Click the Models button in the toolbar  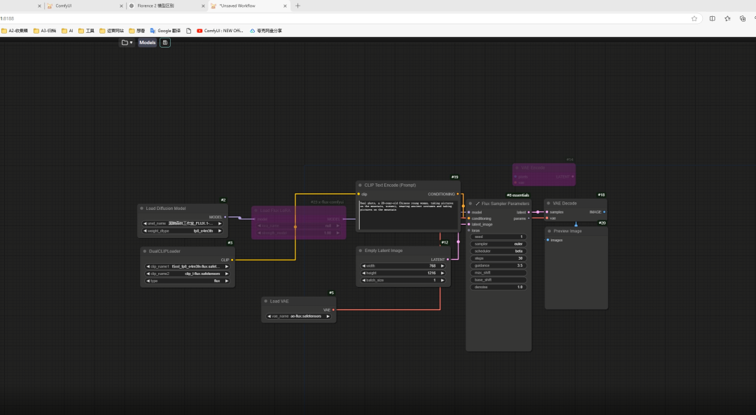pos(147,43)
